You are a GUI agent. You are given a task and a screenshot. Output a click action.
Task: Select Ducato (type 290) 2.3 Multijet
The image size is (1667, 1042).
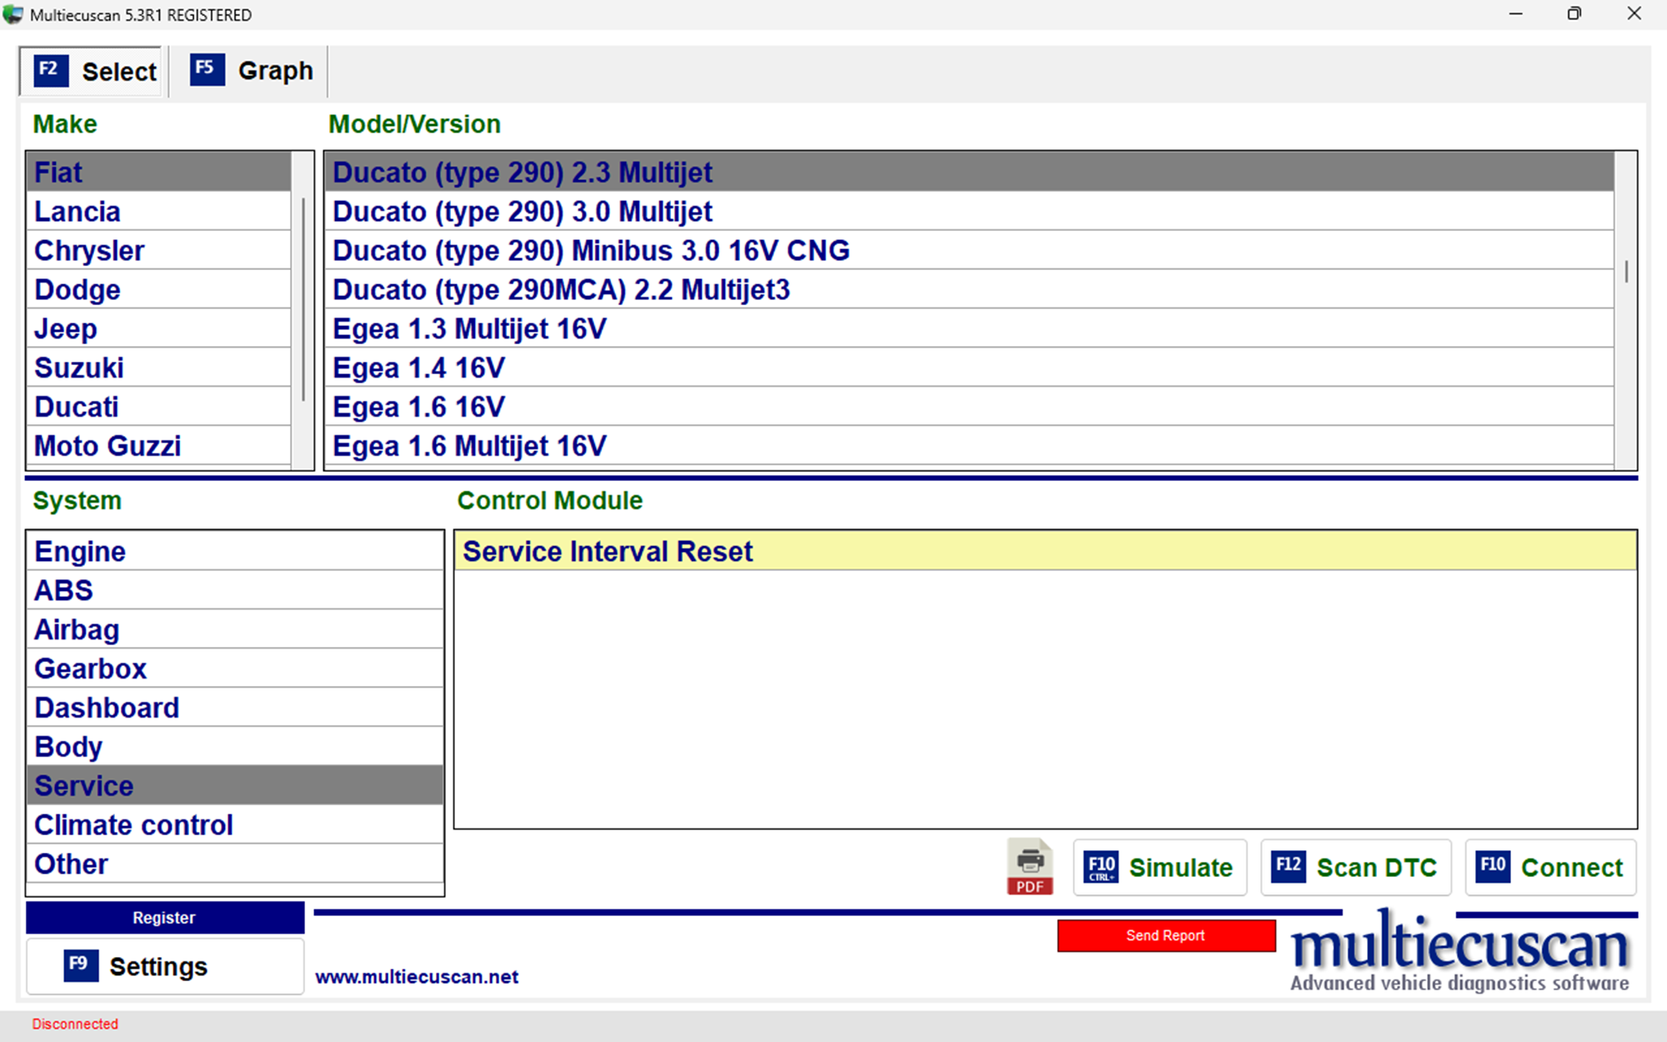tap(969, 173)
